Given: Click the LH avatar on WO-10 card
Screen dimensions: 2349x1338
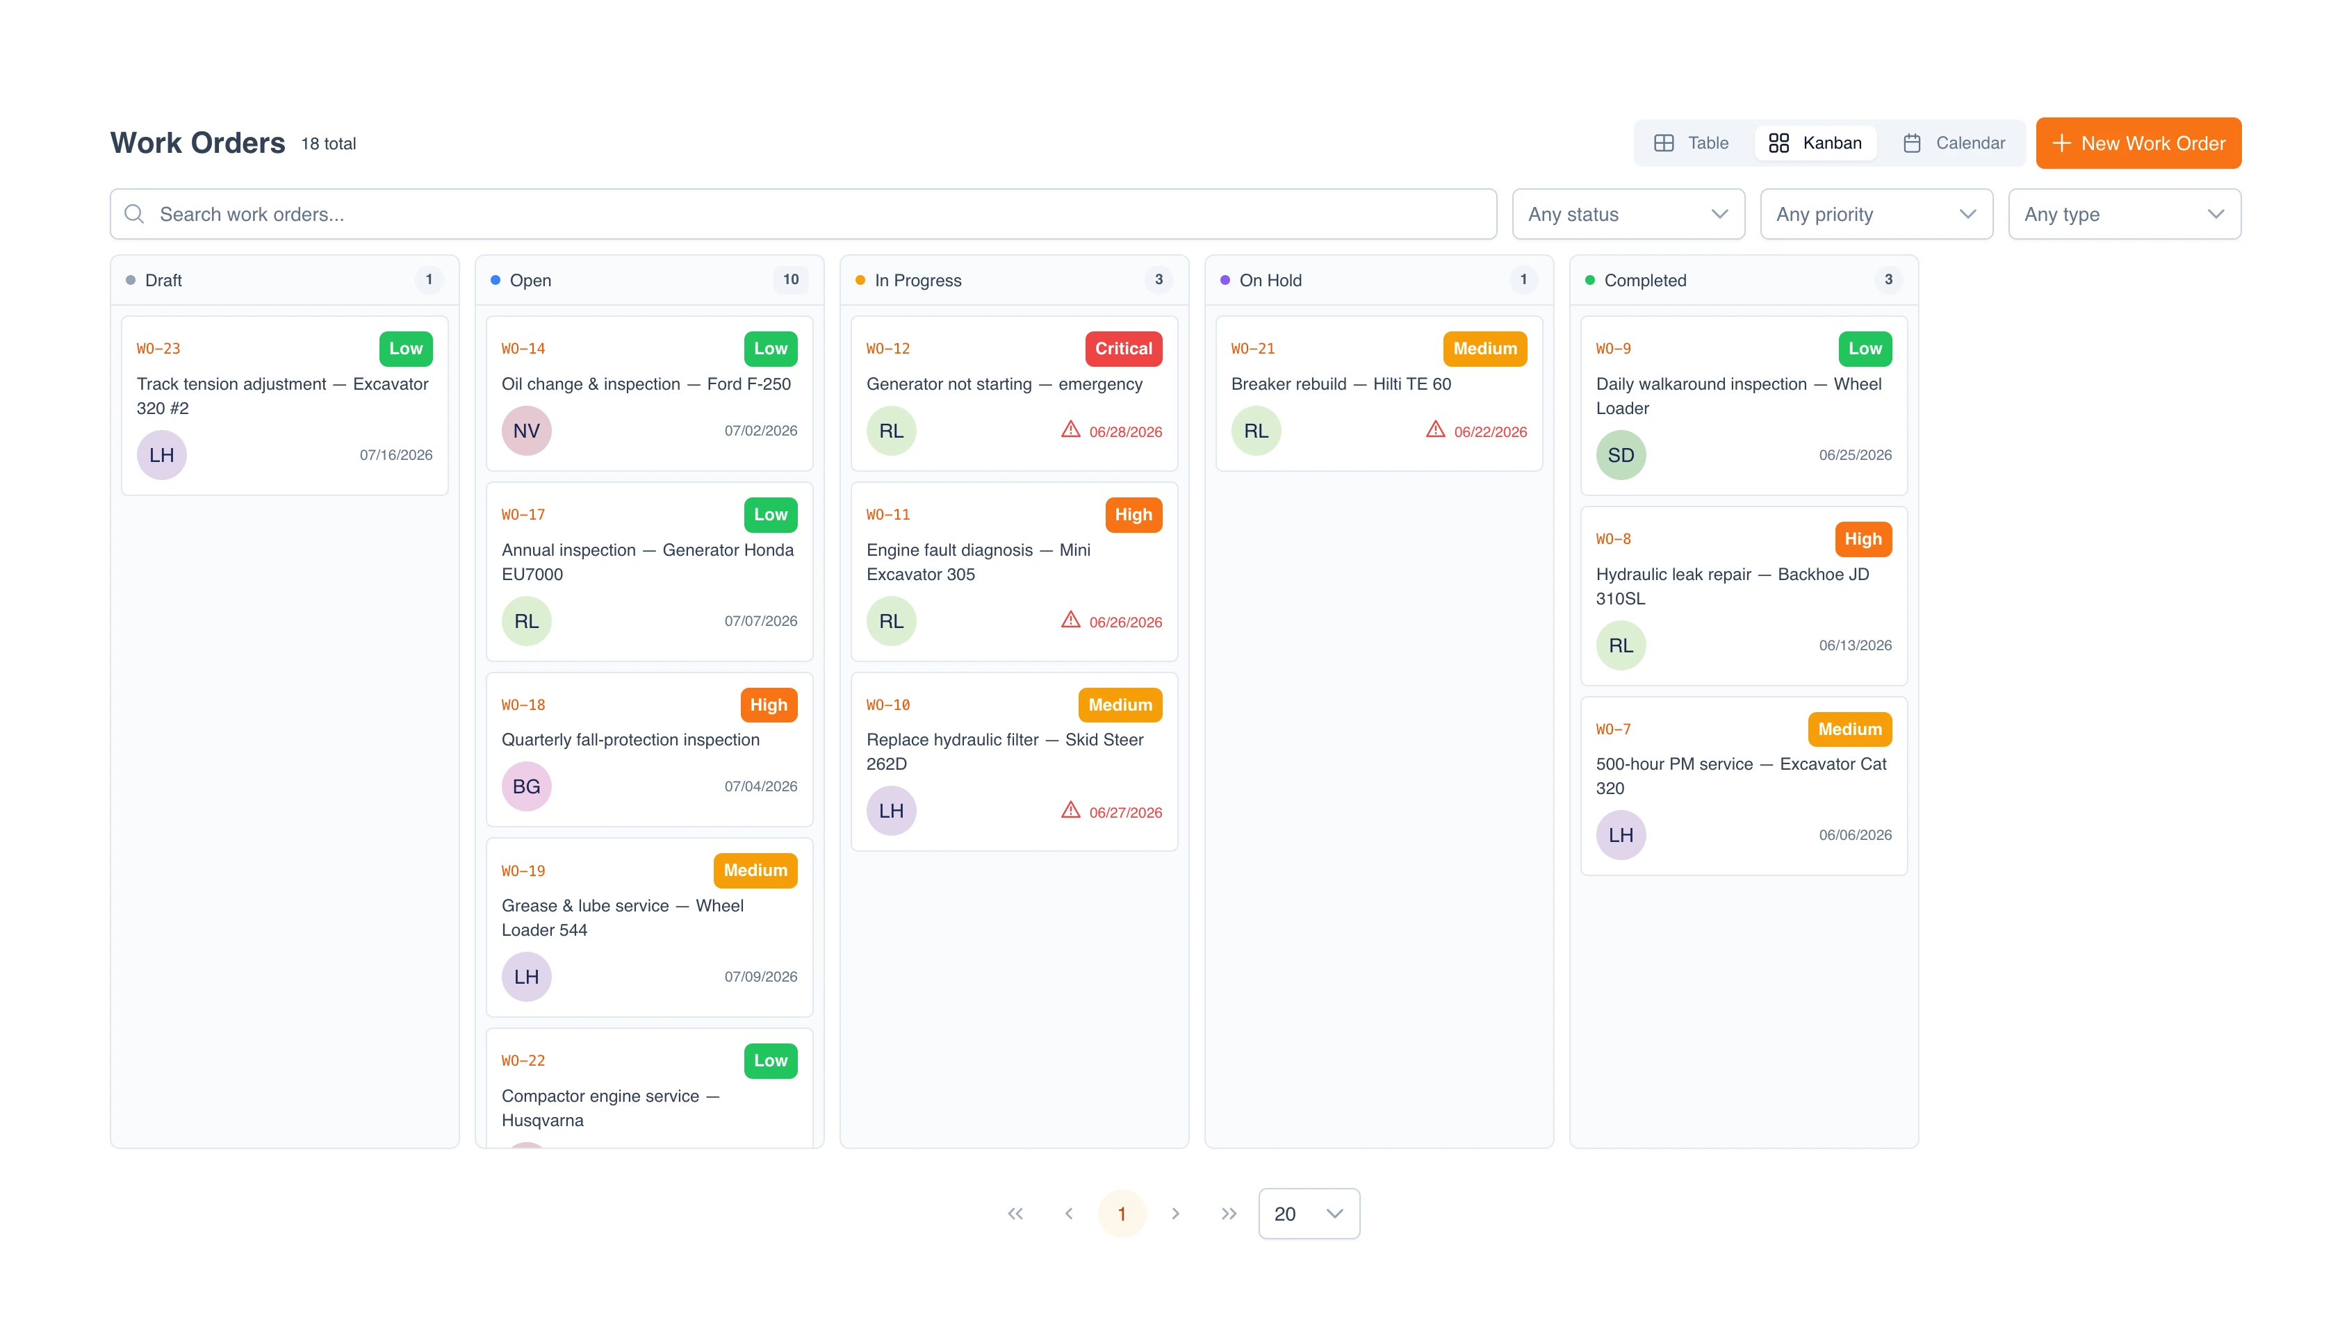Looking at the screenshot, I should pos(892,811).
